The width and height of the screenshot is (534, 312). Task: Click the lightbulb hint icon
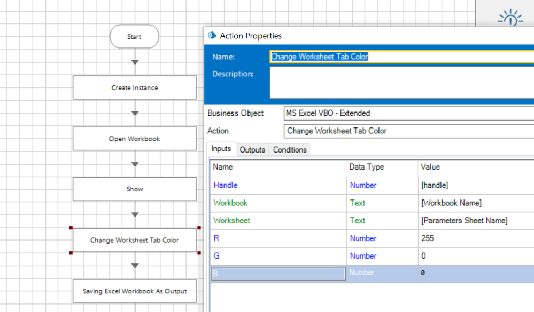510,18
